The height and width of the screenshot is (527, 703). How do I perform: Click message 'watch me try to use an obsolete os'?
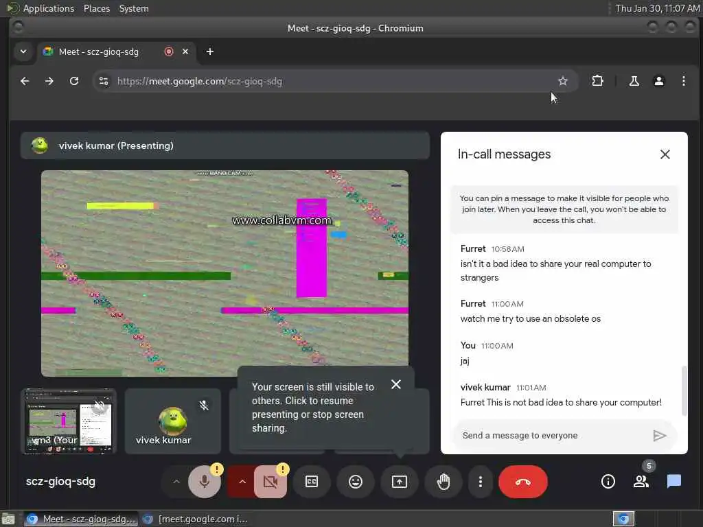click(531, 318)
